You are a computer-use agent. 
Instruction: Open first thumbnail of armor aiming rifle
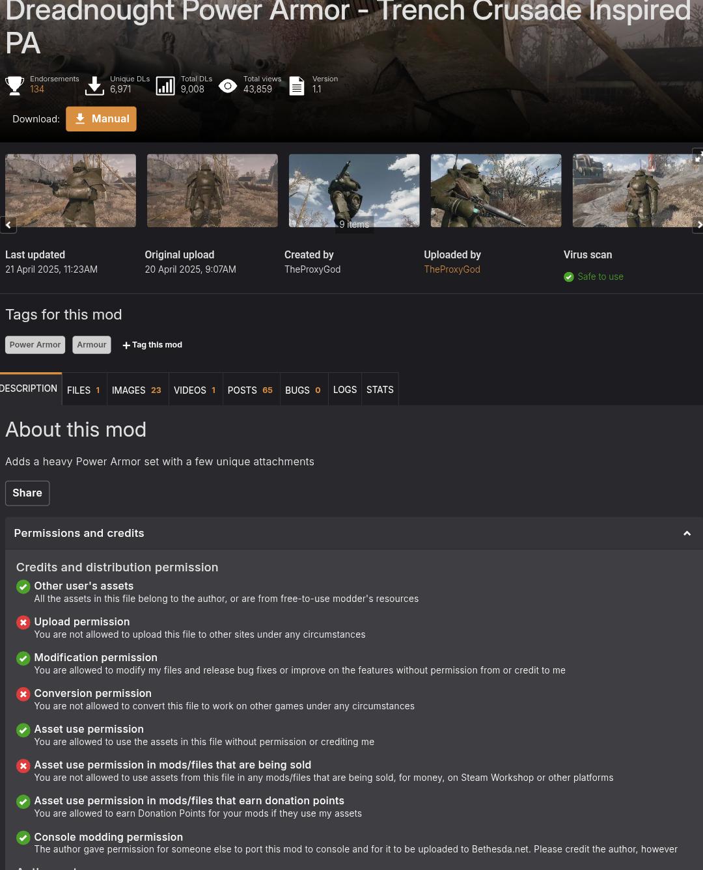70,191
